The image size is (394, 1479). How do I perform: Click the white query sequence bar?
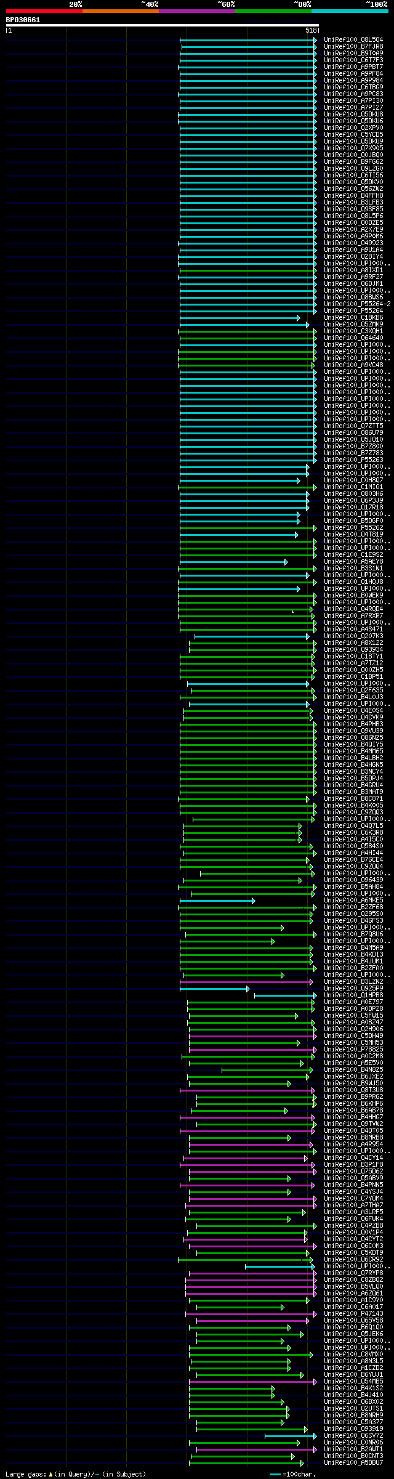pyautogui.click(x=162, y=25)
